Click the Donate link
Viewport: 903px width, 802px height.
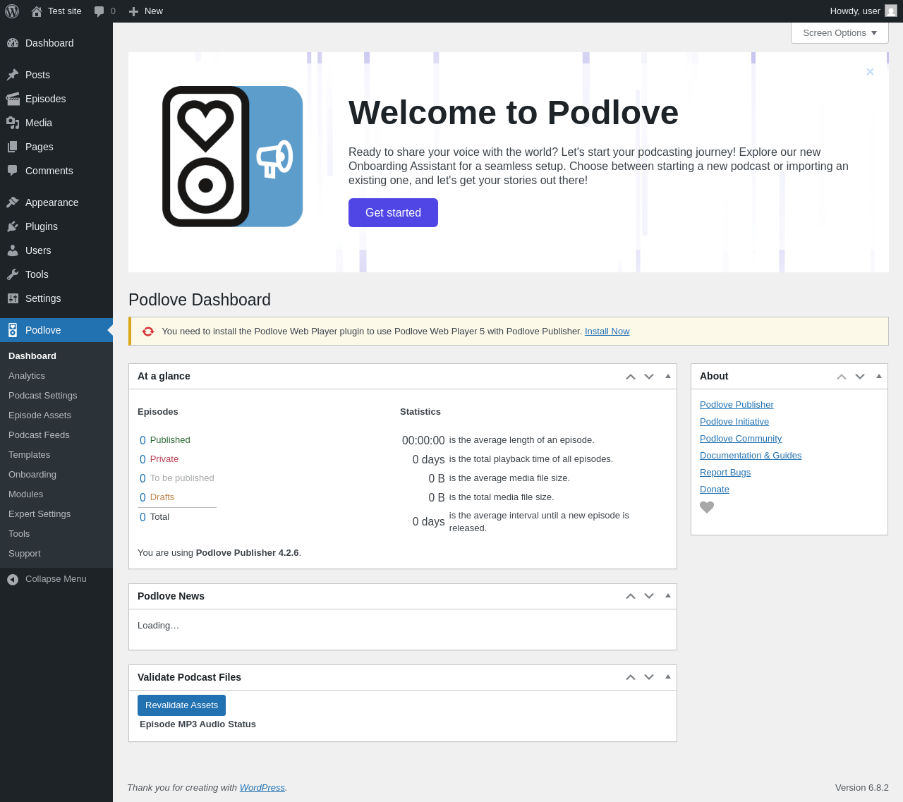coord(715,490)
